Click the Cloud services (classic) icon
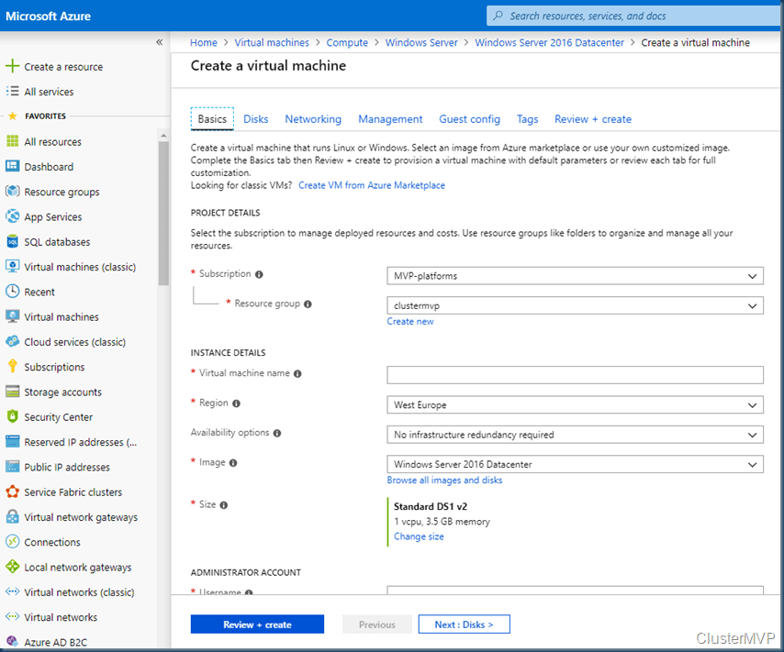Image resolution: width=784 pixels, height=652 pixels. (12, 342)
